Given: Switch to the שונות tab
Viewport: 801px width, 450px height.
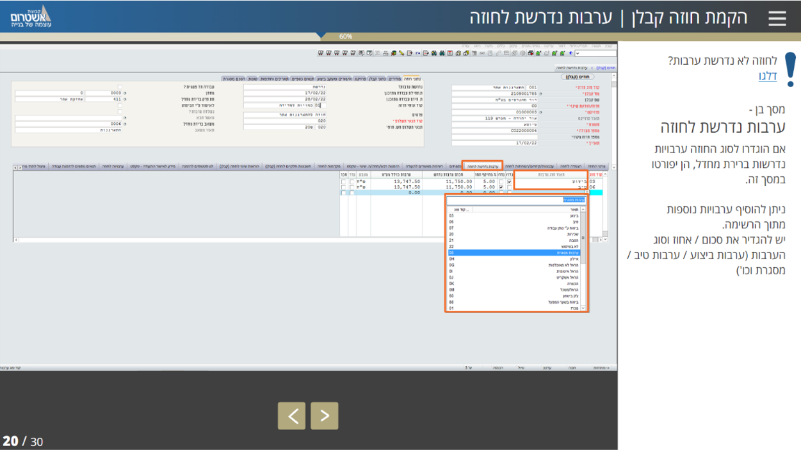Looking at the screenshot, I should (x=252, y=79).
